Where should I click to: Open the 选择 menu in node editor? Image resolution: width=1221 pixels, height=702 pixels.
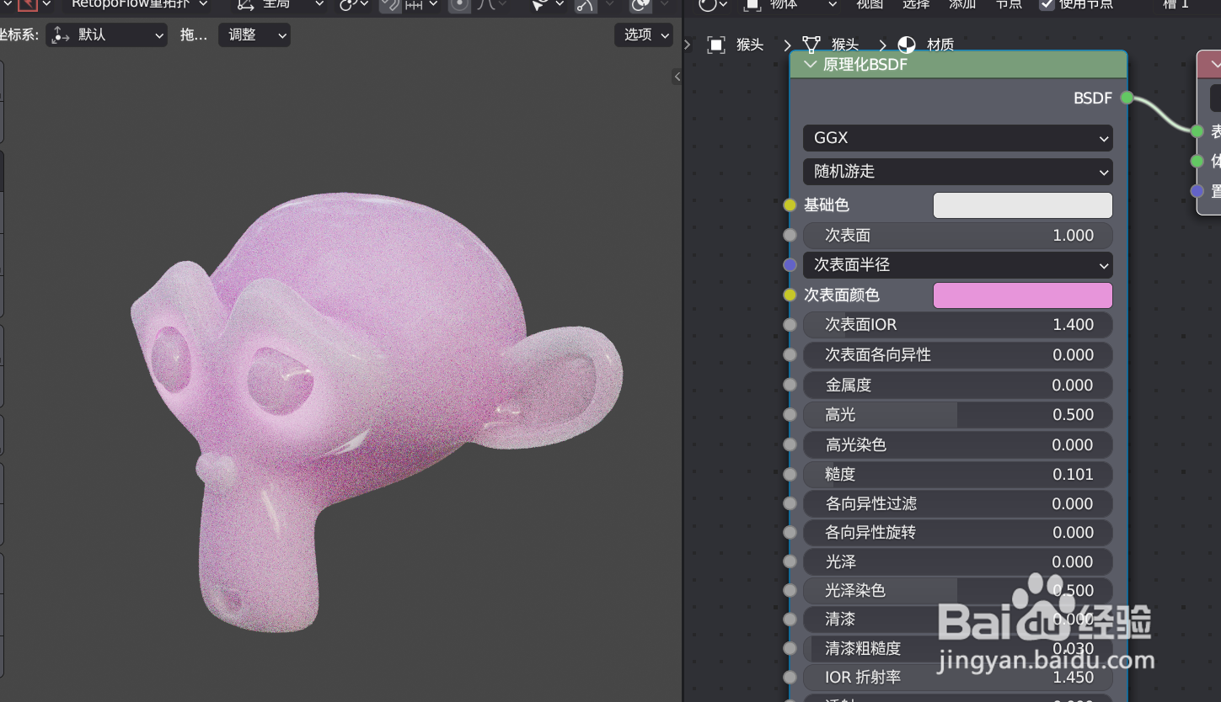916,4
